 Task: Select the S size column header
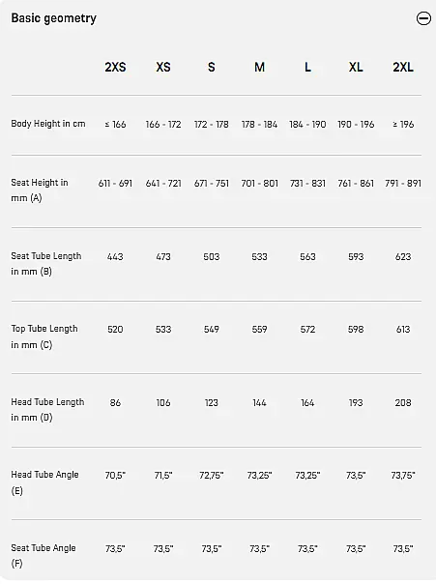[x=211, y=67]
